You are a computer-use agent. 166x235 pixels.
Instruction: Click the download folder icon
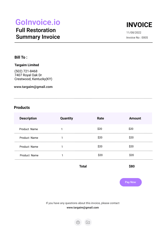coord(88,222)
